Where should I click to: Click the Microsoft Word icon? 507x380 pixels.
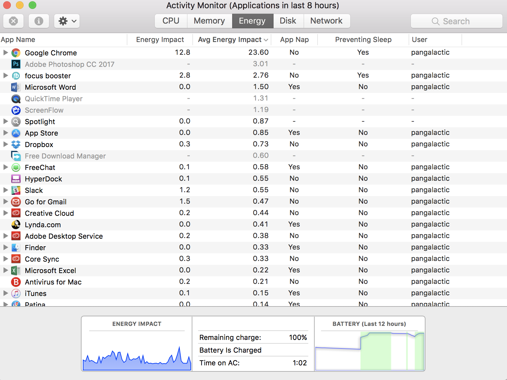16,87
